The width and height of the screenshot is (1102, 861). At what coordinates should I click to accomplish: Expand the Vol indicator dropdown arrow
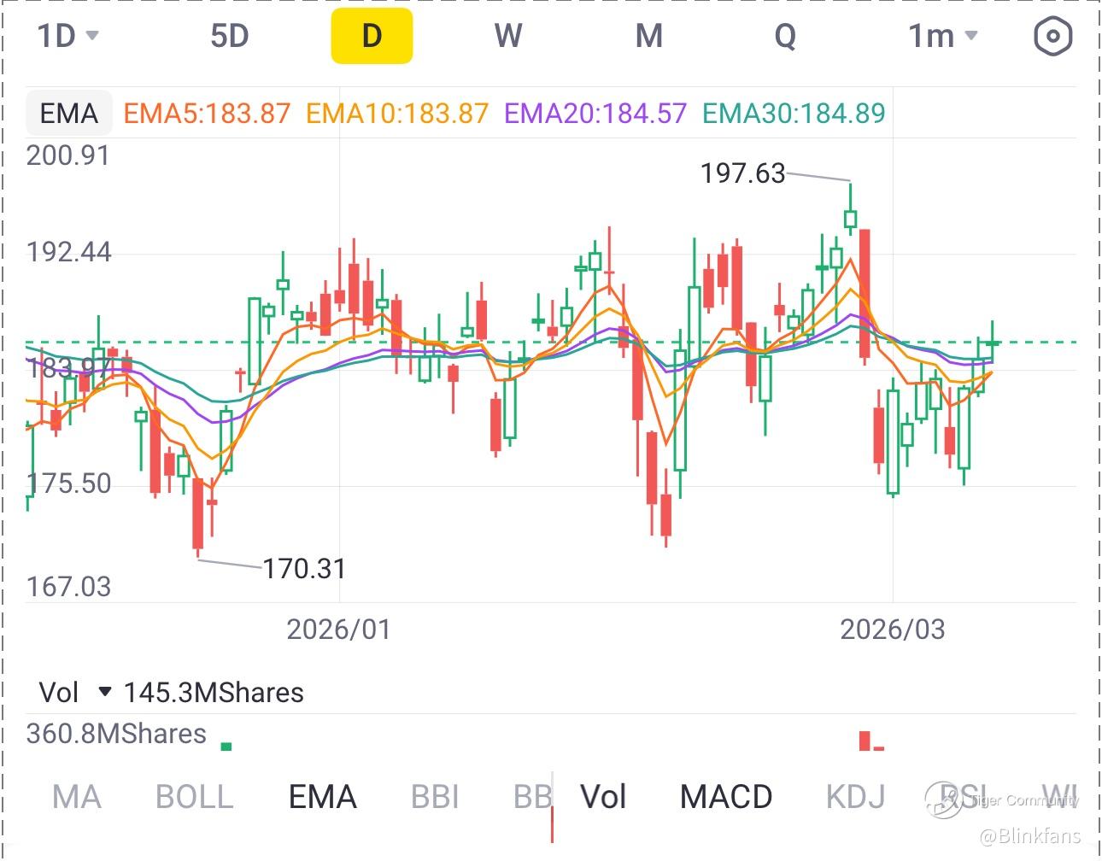point(105,691)
